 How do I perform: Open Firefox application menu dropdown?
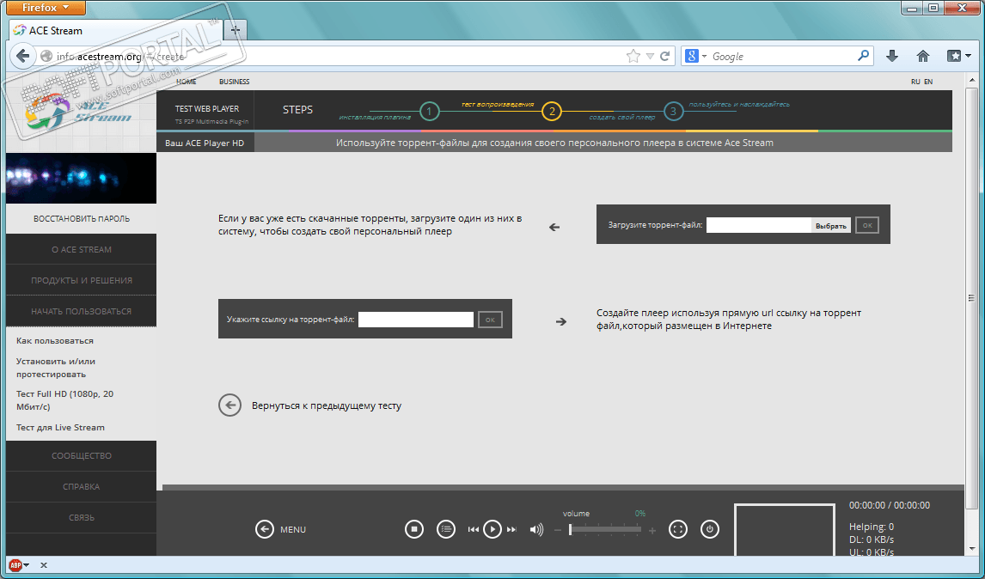tap(46, 8)
